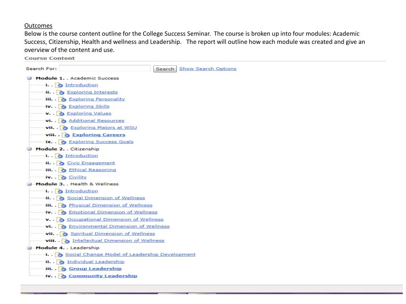Click the icon beside Civility
Viewport: 406px width, 304px height.
click(62, 177)
